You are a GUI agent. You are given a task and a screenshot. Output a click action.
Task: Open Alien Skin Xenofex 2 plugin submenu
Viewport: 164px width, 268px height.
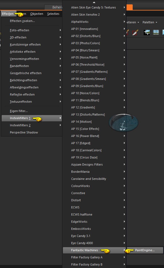pyautogui.click(x=94, y=15)
